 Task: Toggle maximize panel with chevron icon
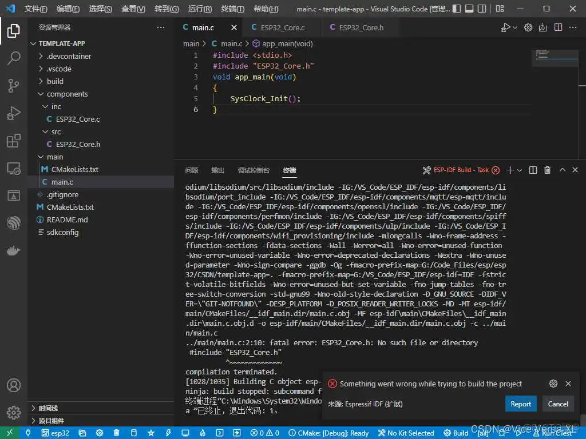561,170
